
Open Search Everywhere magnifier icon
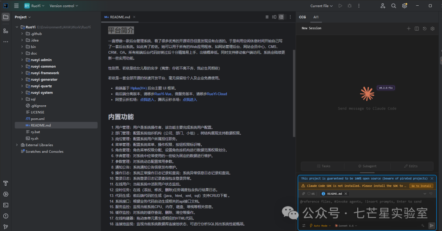pos(394,6)
